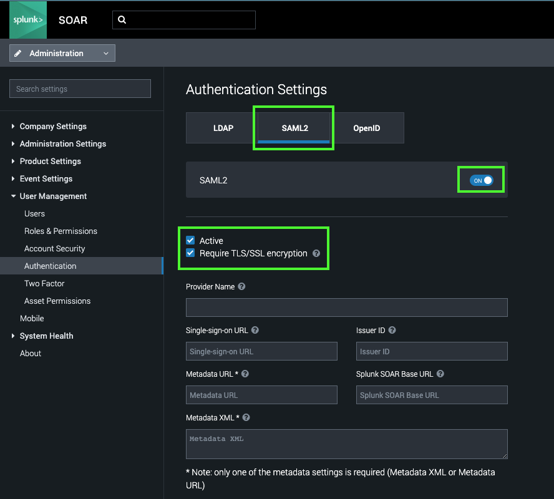Screen dimensions: 554x499
Task: Click the Metadata XML resize handle
Action: [x=505, y=456]
